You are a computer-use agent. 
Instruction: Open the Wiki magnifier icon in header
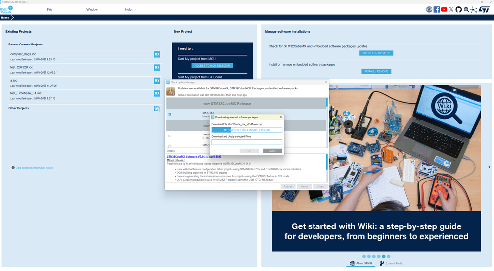click(x=466, y=10)
